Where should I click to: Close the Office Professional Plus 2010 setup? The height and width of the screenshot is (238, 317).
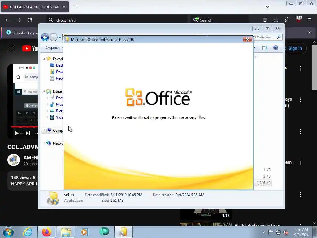pos(247,39)
